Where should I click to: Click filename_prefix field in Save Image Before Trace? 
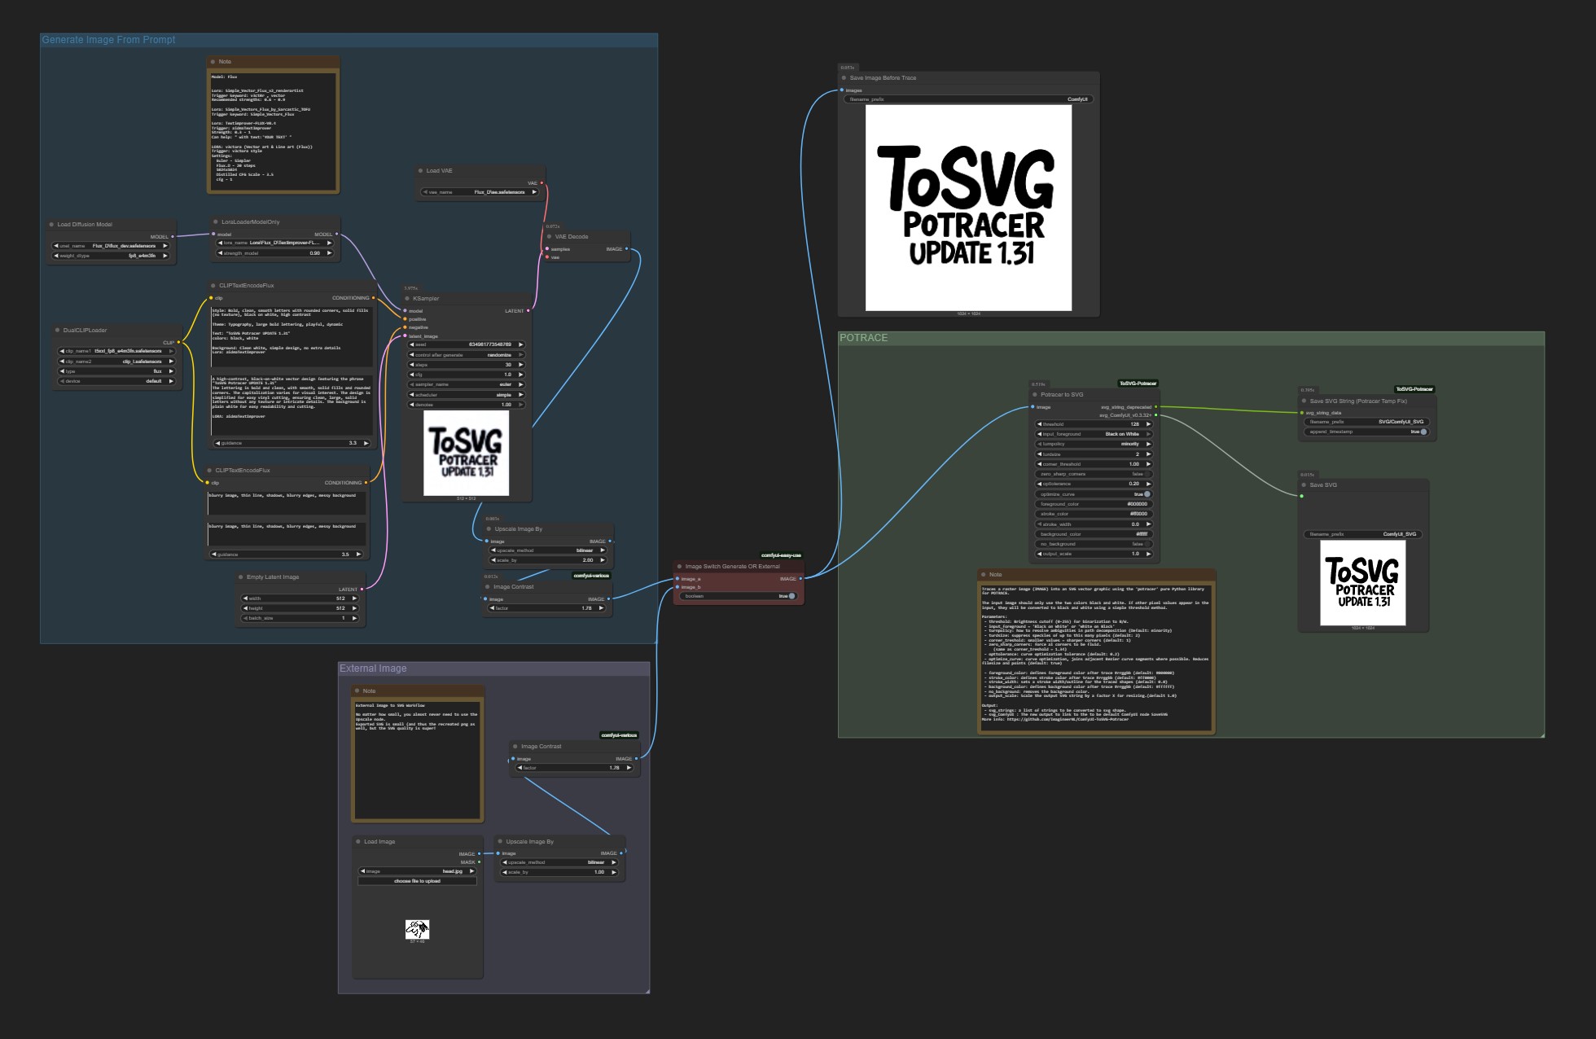tap(968, 99)
